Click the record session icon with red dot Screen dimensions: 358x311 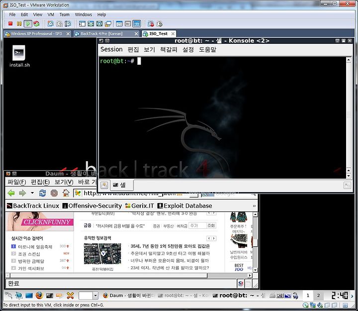pos(151,23)
